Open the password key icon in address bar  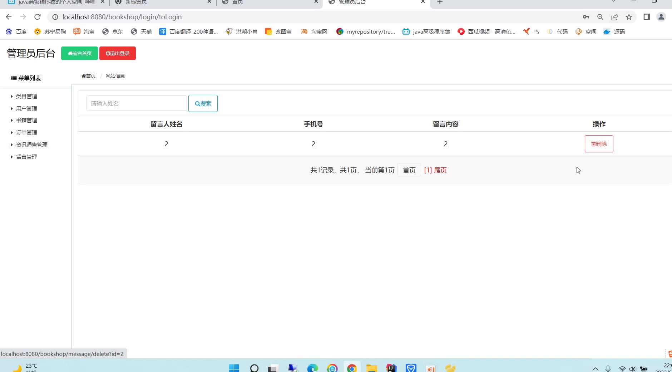(586, 17)
